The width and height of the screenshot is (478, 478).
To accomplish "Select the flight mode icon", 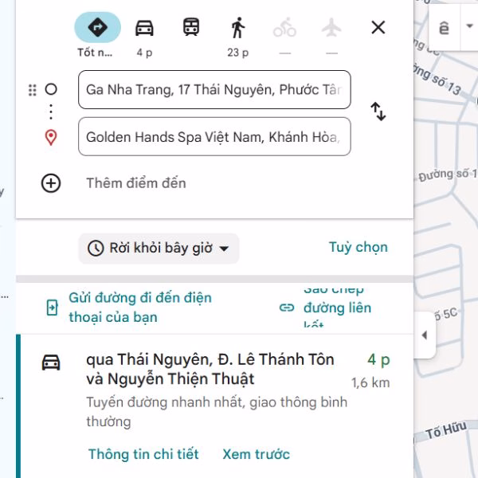I will pyautogui.click(x=331, y=27).
